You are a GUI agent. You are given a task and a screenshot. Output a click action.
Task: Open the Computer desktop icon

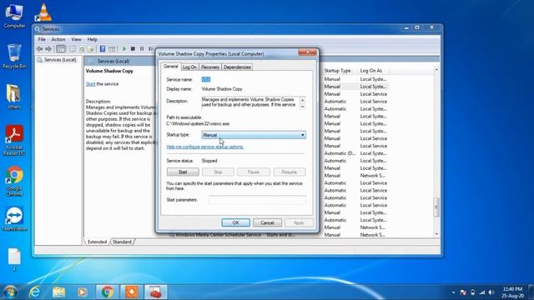coord(14,16)
